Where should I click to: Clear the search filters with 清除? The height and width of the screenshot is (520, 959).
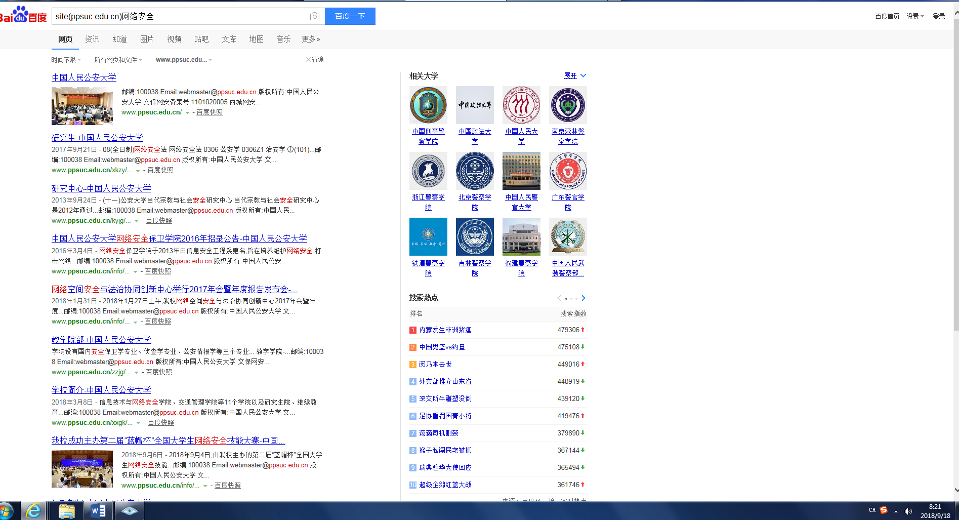click(x=315, y=60)
